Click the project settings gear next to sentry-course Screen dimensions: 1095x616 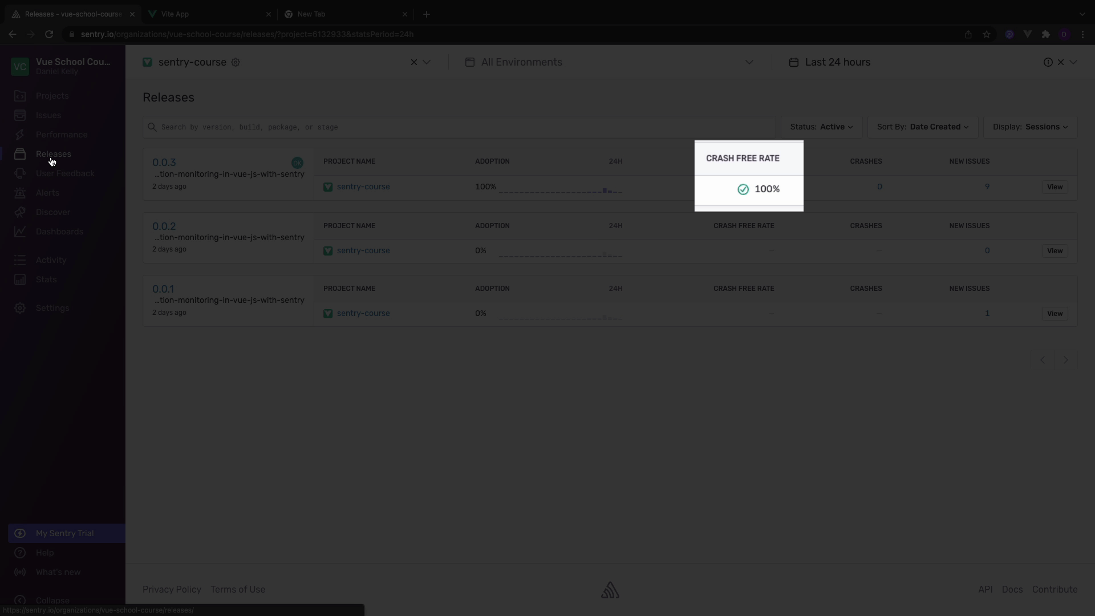click(x=236, y=62)
